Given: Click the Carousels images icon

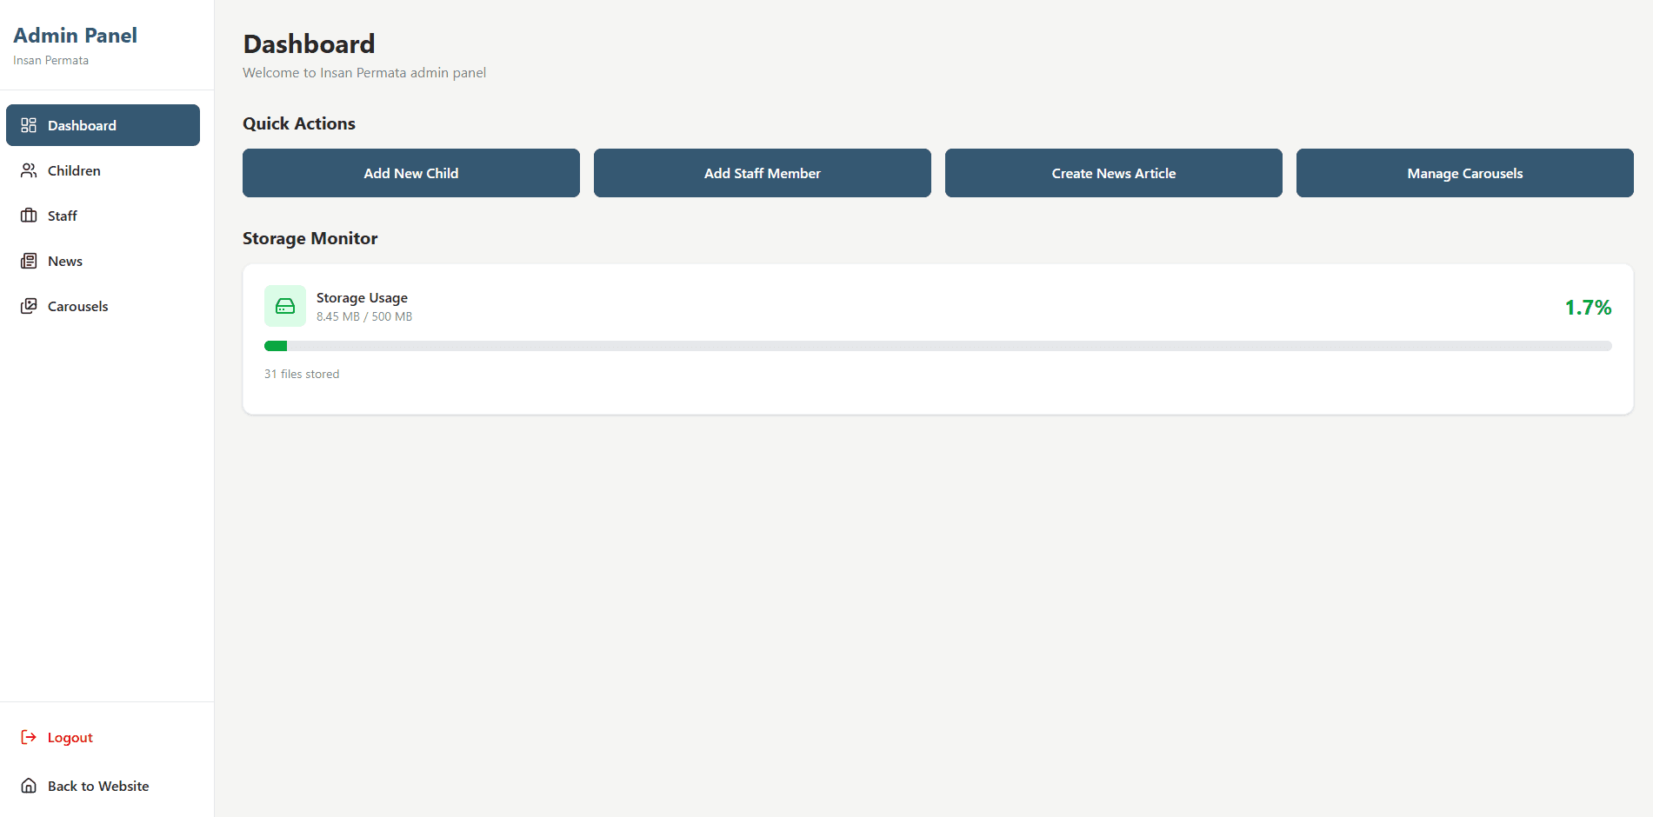Looking at the screenshot, I should pos(29,306).
